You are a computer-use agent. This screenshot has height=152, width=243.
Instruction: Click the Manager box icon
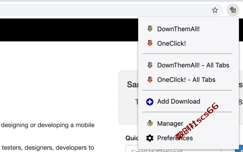point(150,123)
